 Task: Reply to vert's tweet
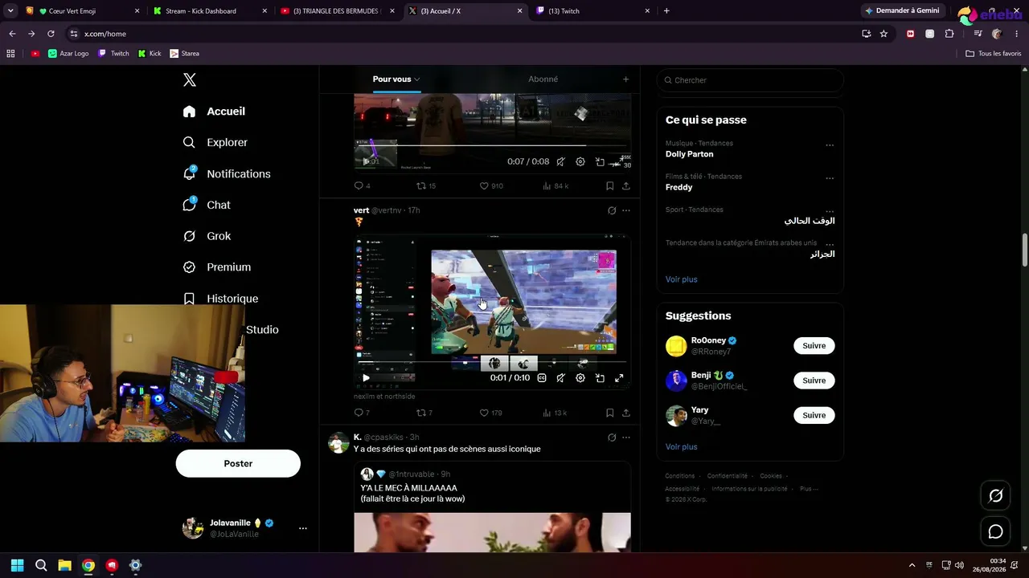point(362,413)
